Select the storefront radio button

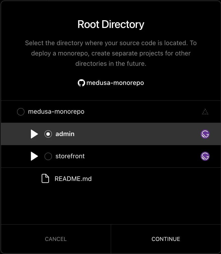click(48, 156)
